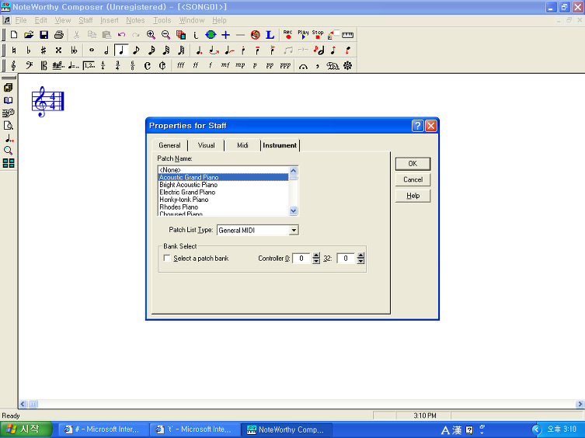The image size is (585, 438).
Task: Click the Open folder toolbar icon
Action: tap(29, 35)
